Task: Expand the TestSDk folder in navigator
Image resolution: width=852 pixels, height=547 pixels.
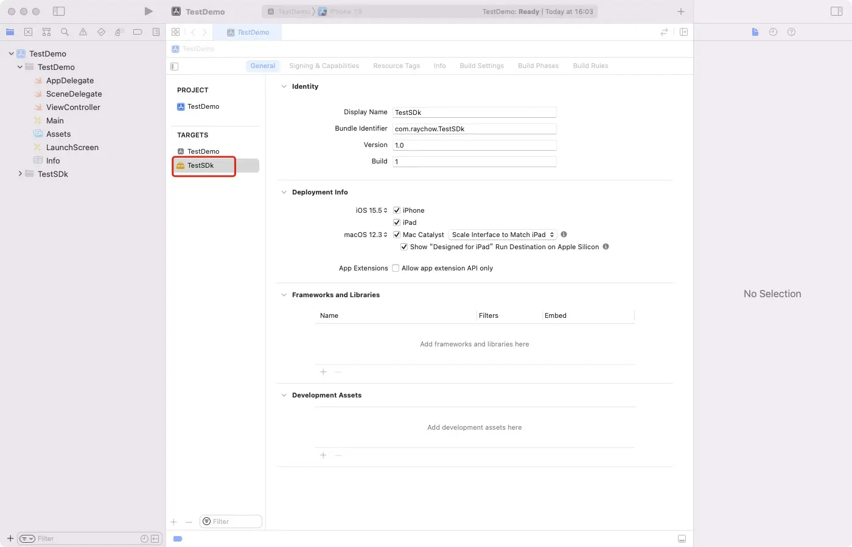Action: pyautogui.click(x=20, y=174)
